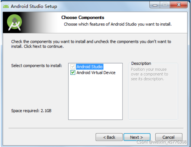The height and width of the screenshot is (147, 191).
Task: Click the maximize button of the setup window
Action: [165, 5]
